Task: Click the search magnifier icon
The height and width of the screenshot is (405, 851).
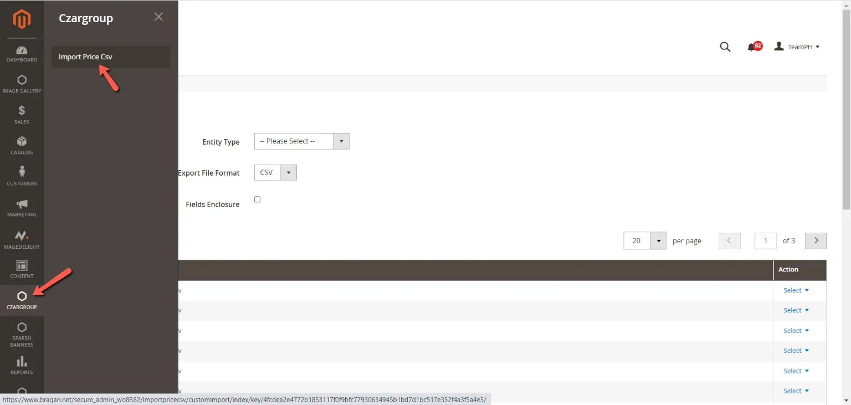Action: 725,47
